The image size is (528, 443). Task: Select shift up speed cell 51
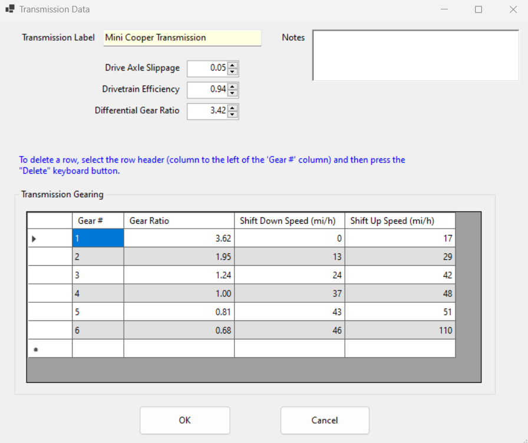coord(400,312)
